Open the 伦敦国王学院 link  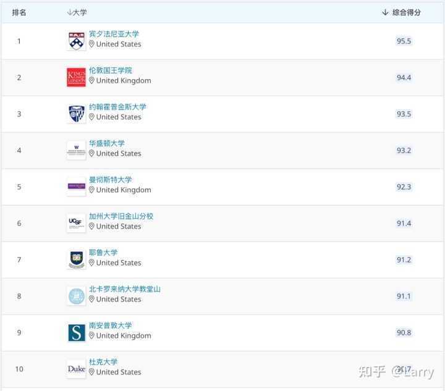tap(110, 70)
